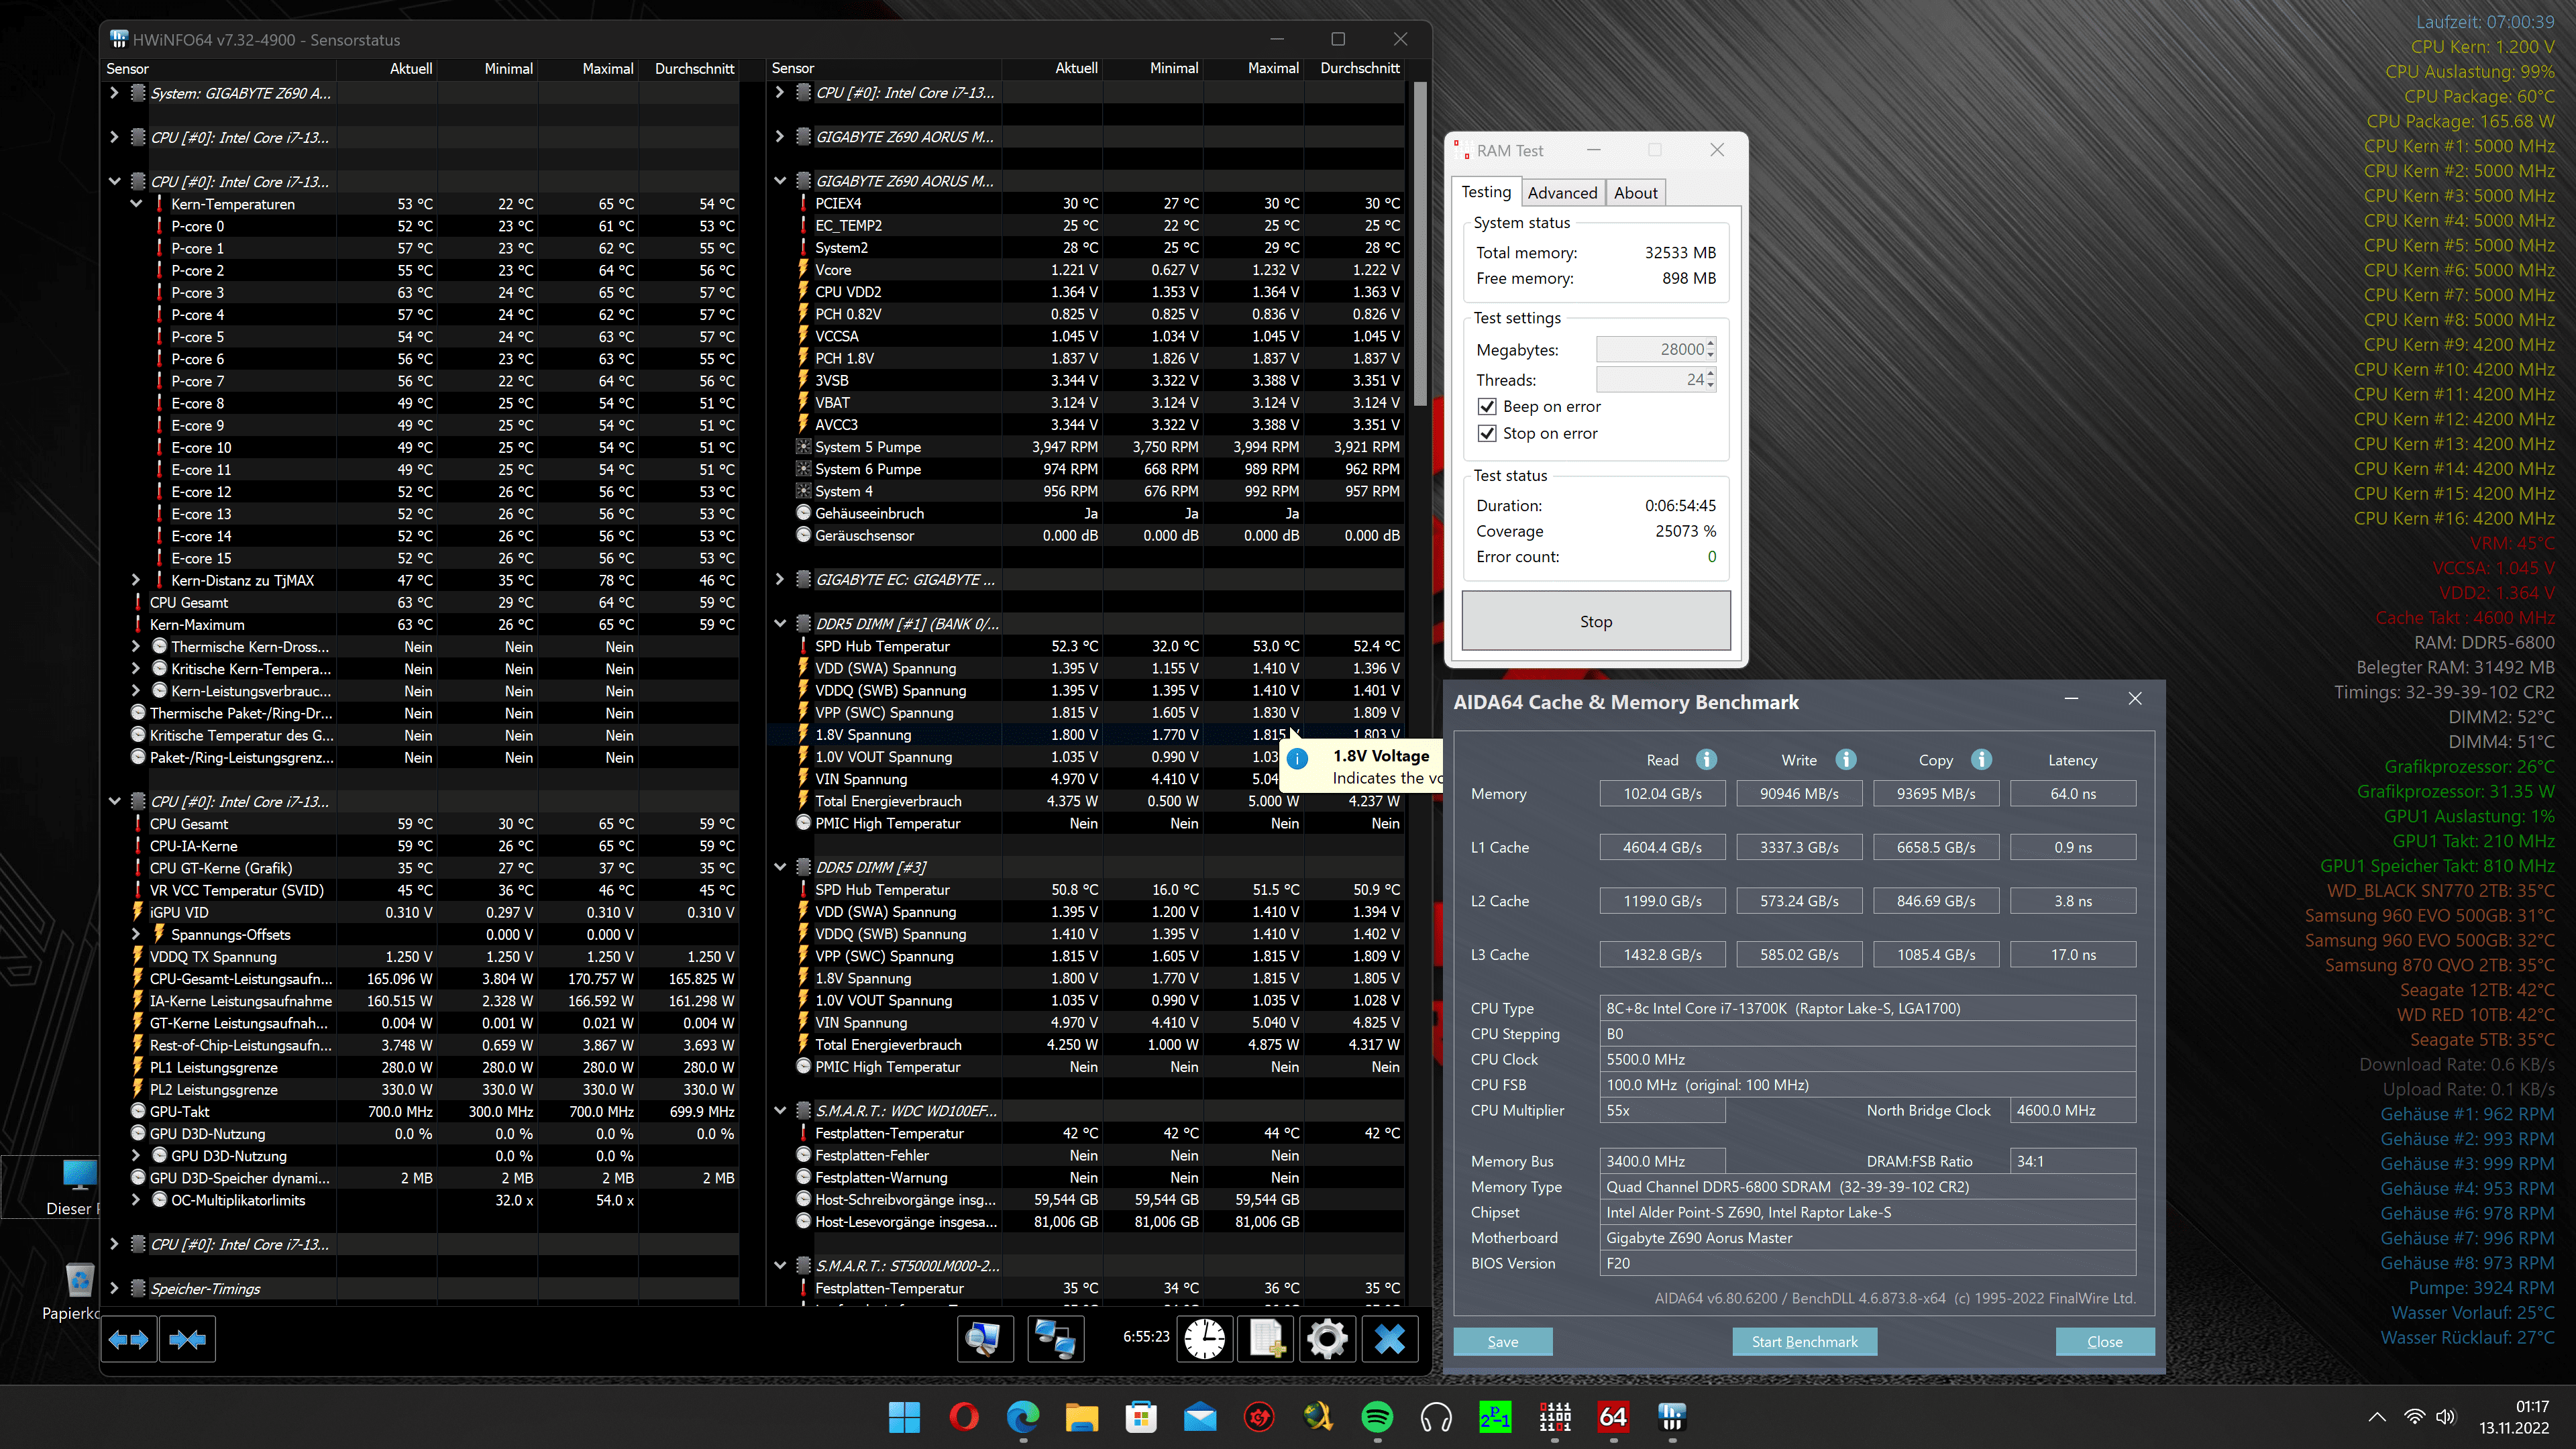Switch to the Advanced tab
The width and height of the screenshot is (2576, 1449).
[x=1562, y=193]
